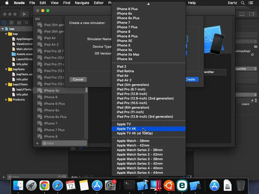Cancel the new simulator dialog
Screen dimensions: 259x194
78,79
